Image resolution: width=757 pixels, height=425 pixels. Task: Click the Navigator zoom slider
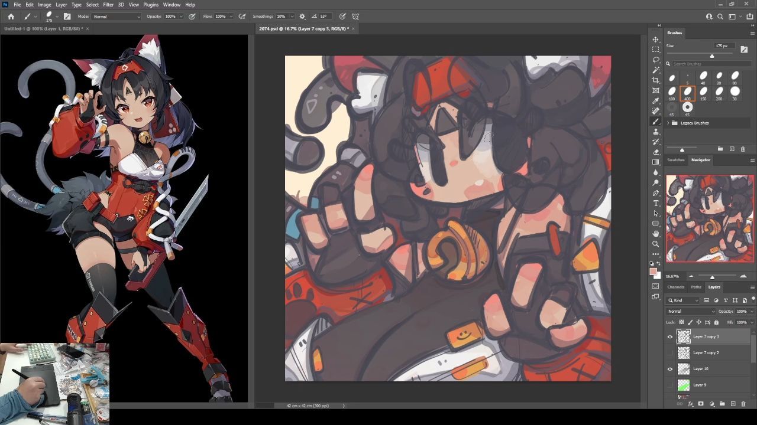[x=712, y=276]
